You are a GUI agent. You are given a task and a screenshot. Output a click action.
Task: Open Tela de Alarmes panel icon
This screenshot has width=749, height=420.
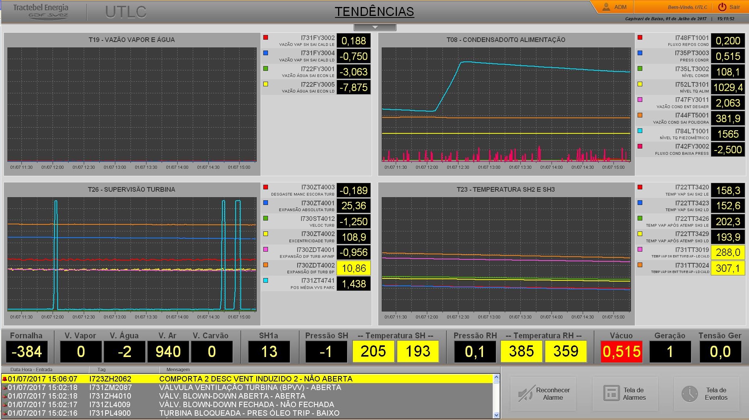612,394
